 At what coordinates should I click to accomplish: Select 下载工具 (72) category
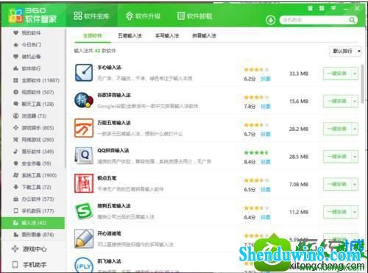[32, 187]
